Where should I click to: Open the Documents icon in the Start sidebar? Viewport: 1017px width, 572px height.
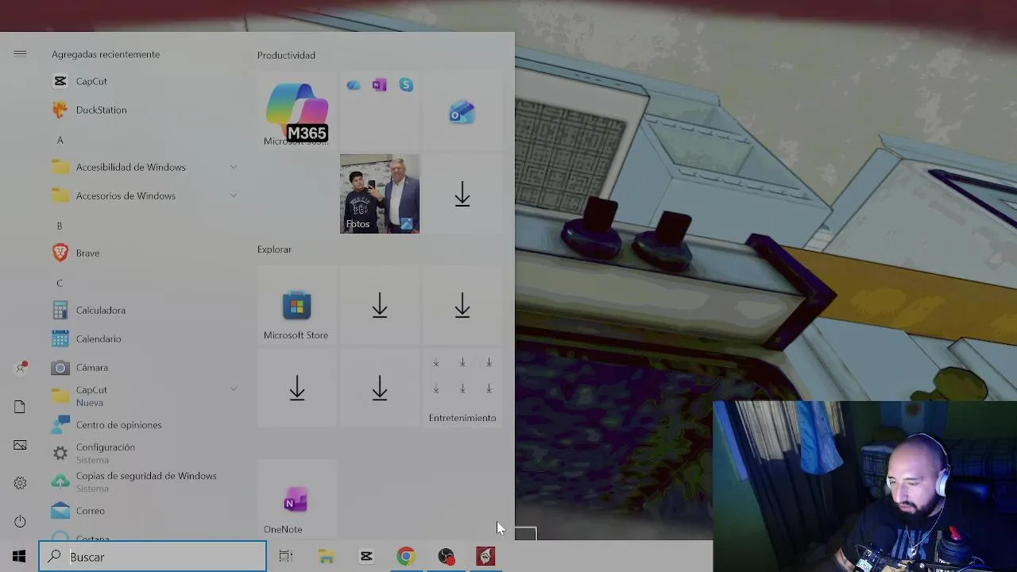click(x=20, y=407)
